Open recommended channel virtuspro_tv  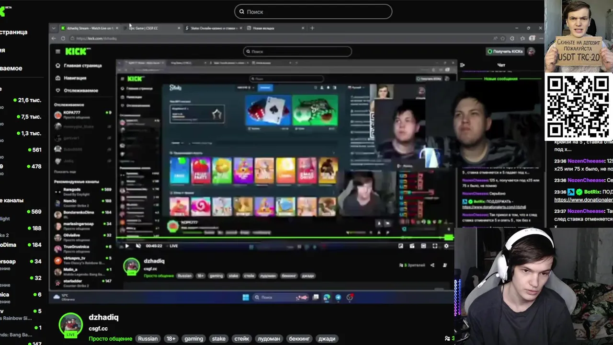(x=83, y=260)
